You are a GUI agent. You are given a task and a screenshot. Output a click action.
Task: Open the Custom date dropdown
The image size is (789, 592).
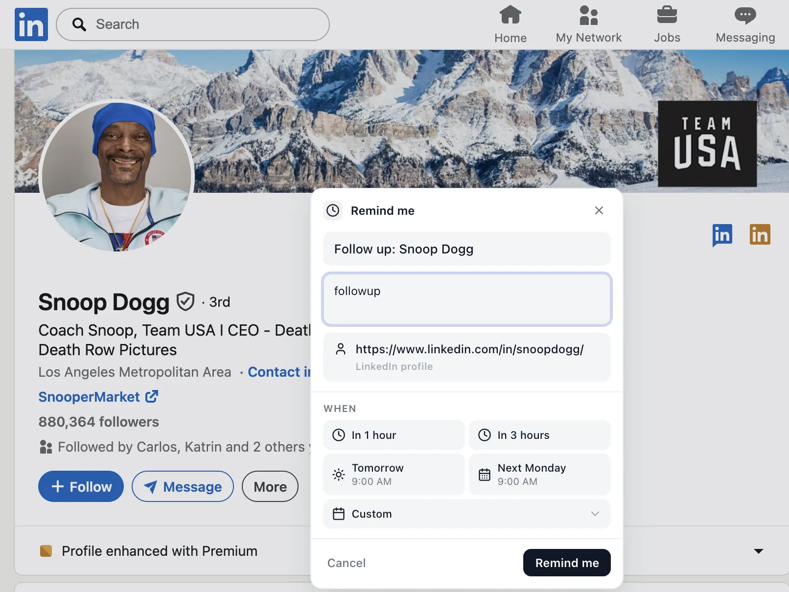pos(467,514)
